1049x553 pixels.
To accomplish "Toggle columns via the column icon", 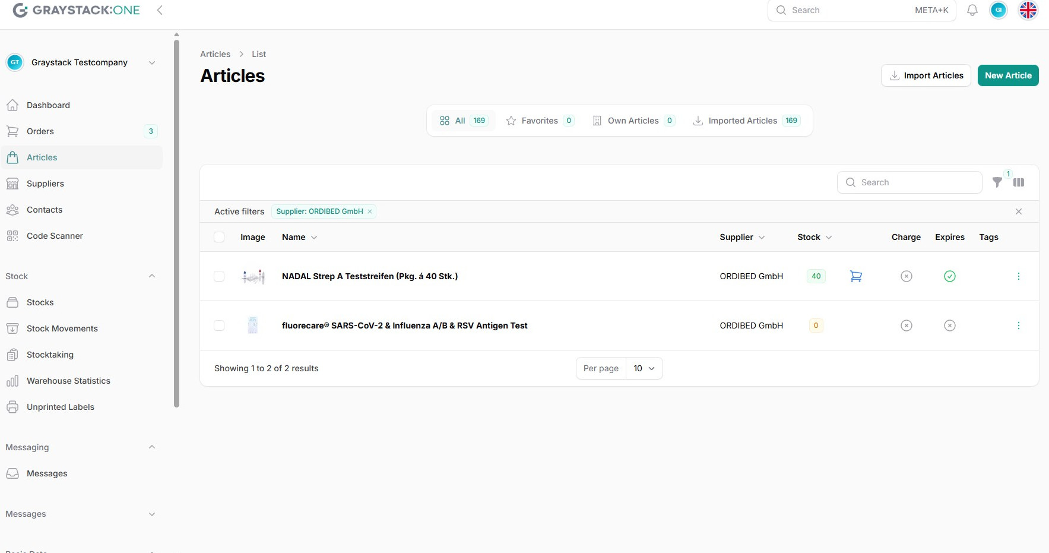I will point(1019,182).
